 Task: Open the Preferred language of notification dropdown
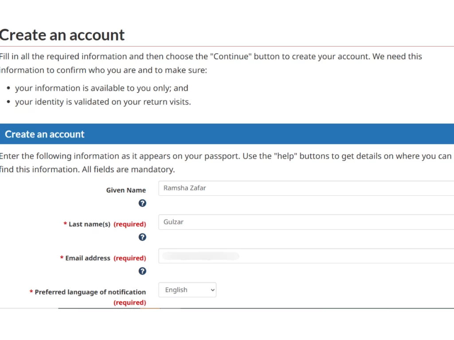tap(187, 290)
